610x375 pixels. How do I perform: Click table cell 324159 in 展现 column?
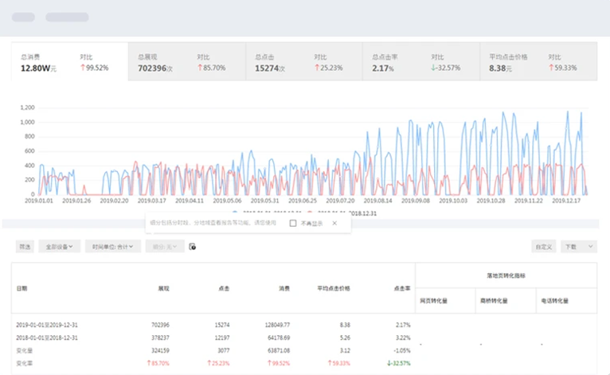tap(160, 350)
